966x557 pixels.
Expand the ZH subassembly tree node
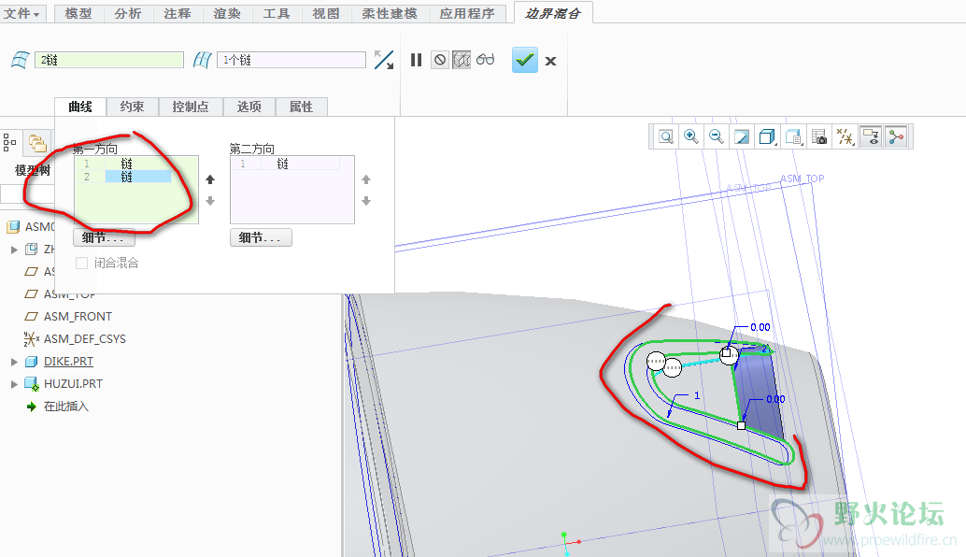click(x=14, y=250)
